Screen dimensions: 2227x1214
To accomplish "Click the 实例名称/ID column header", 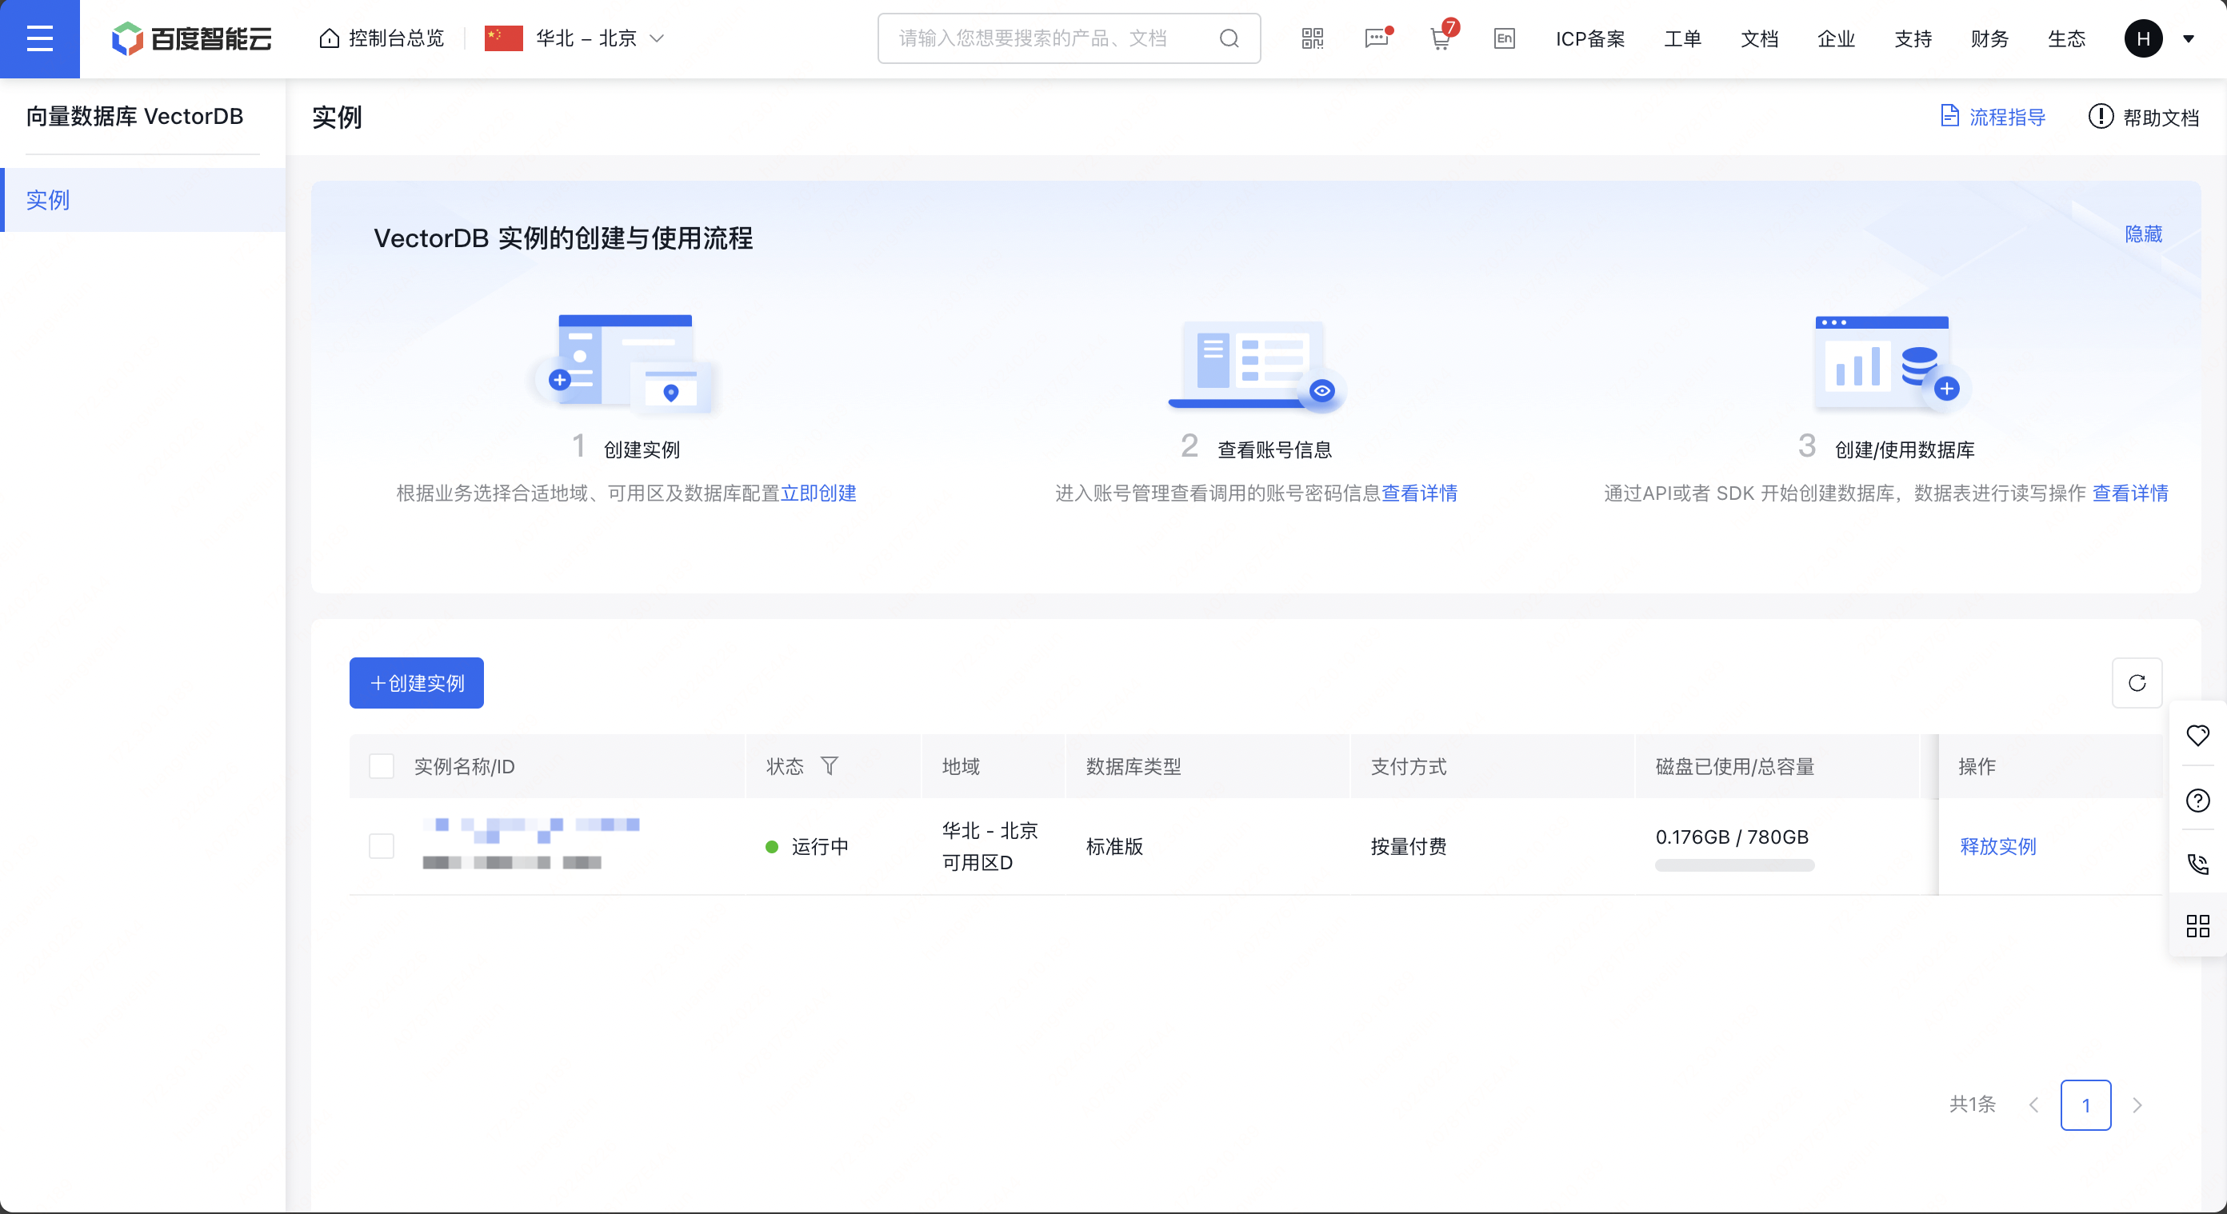I will pyautogui.click(x=464, y=766).
